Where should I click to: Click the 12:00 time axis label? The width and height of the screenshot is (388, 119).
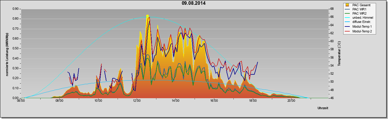[137, 101]
